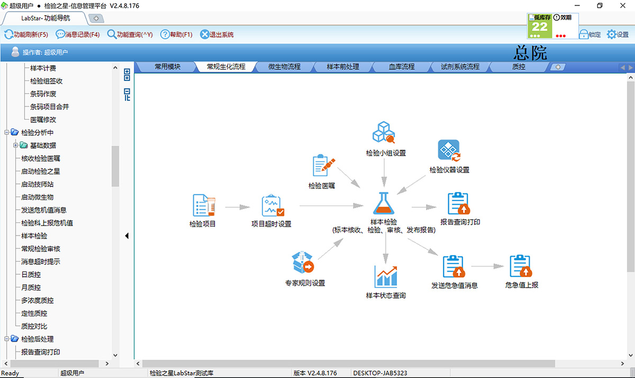Add a new workflow tab after 质控
This screenshot has width=635, height=378.
point(558,67)
